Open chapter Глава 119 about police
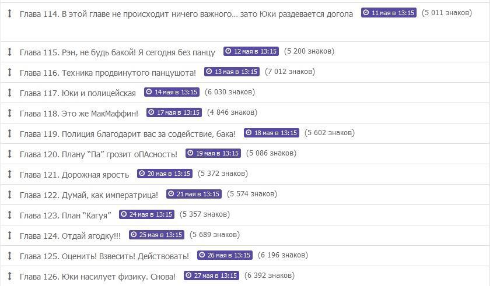Screen dimensions: 493x286 [128, 134]
